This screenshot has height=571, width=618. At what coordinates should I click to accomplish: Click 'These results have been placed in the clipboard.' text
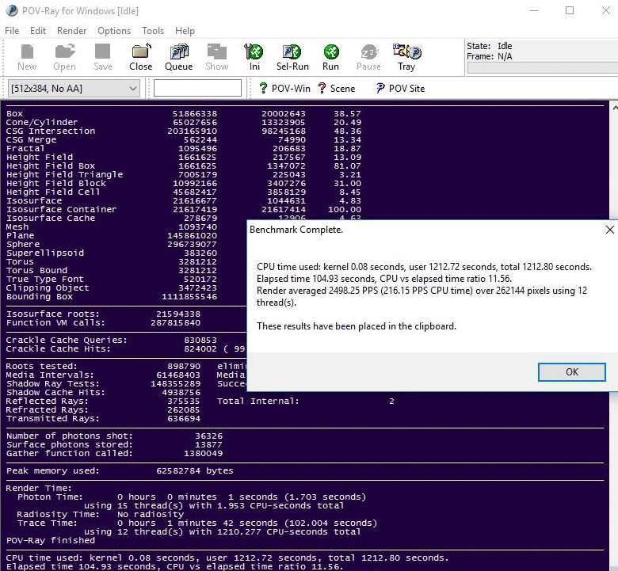357,326
